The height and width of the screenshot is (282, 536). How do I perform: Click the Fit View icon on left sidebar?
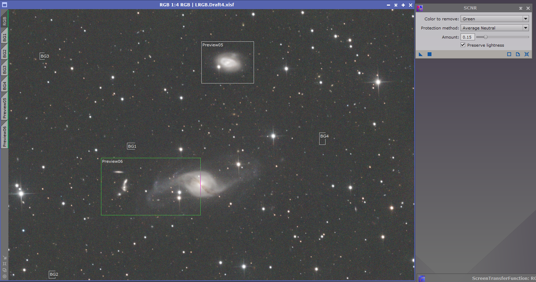point(5,264)
